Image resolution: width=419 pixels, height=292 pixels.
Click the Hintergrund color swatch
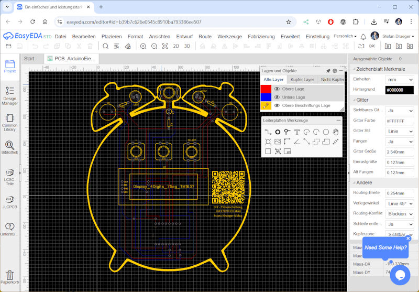point(399,90)
